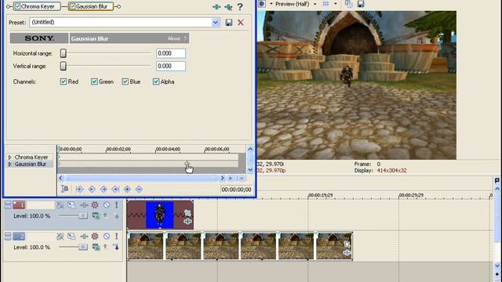Click the Horizontal range value field
Image resolution: width=502 pixels, height=282 pixels.
tap(171, 53)
